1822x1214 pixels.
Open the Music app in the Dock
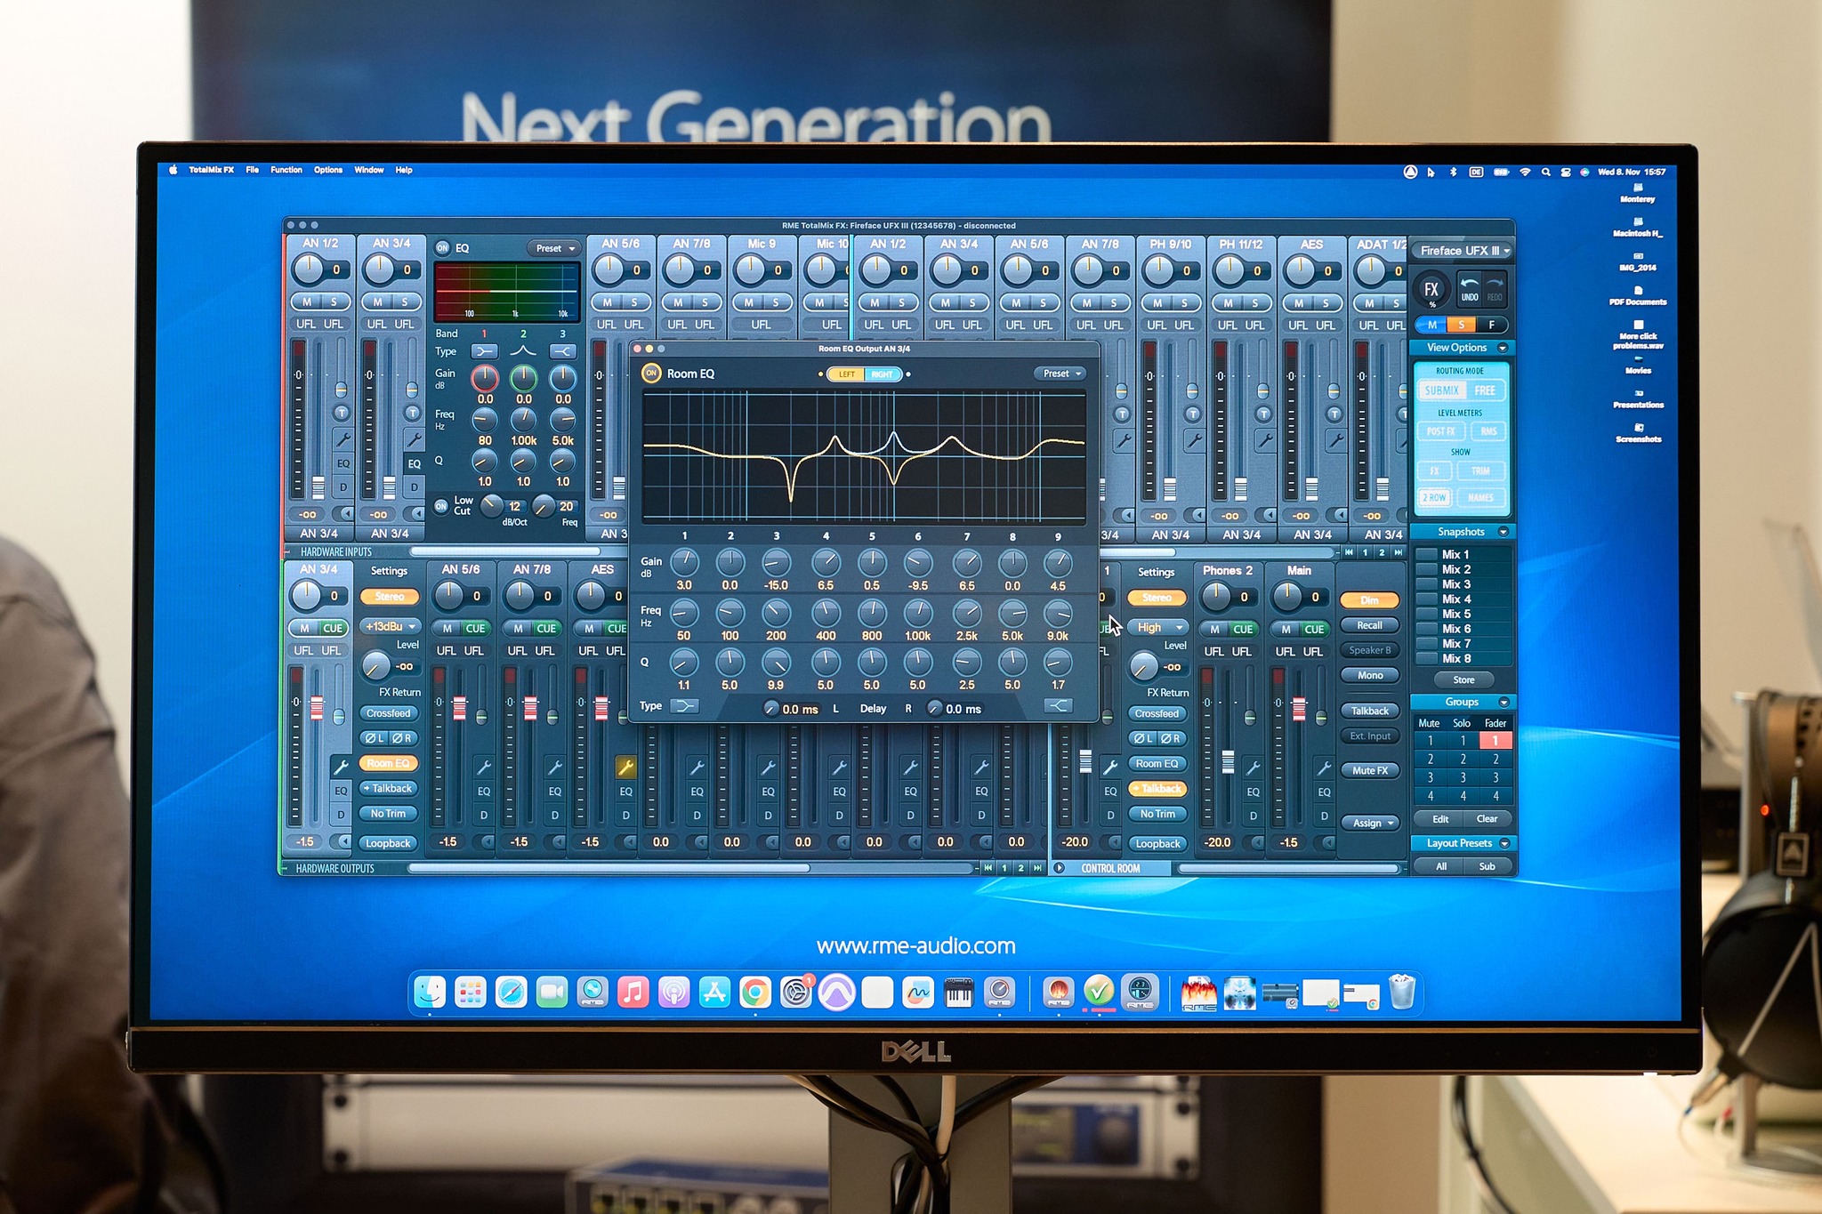click(x=633, y=992)
